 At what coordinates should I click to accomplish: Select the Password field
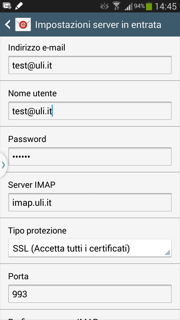[90, 157]
